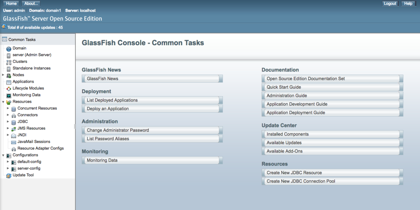The width and height of the screenshot is (420, 210).
Task: Collapse the Configurations tree node
Action: [3, 155]
